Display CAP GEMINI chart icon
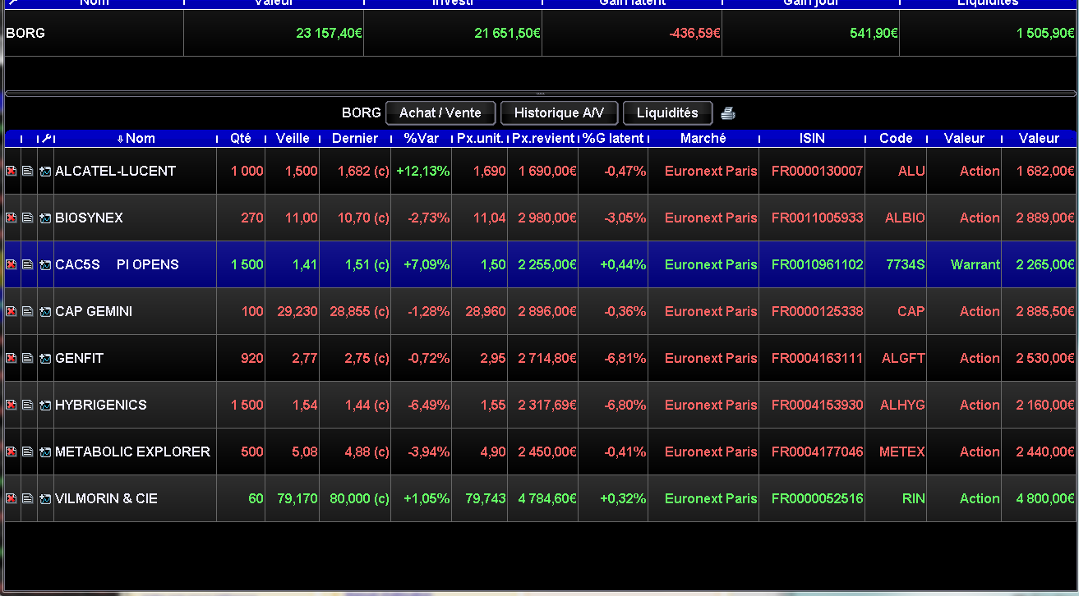The width and height of the screenshot is (1079, 596). click(x=45, y=311)
